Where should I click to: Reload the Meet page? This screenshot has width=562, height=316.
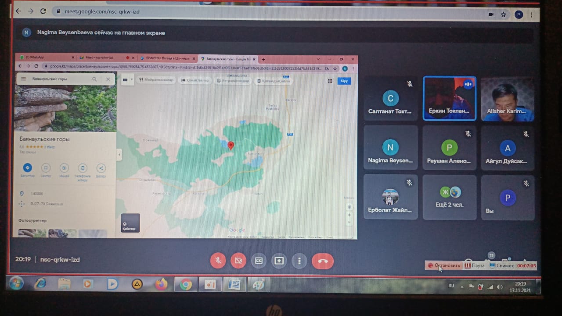(43, 11)
